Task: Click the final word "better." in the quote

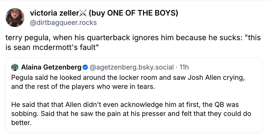Action: [x=21, y=123]
